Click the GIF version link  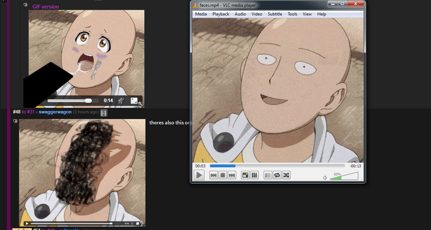pyautogui.click(x=46, y=7)
